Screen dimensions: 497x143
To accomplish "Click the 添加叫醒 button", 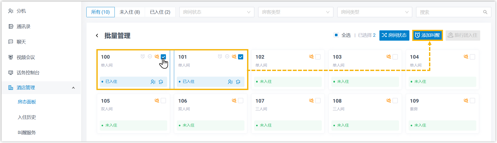I will click(x=427, y=35).
